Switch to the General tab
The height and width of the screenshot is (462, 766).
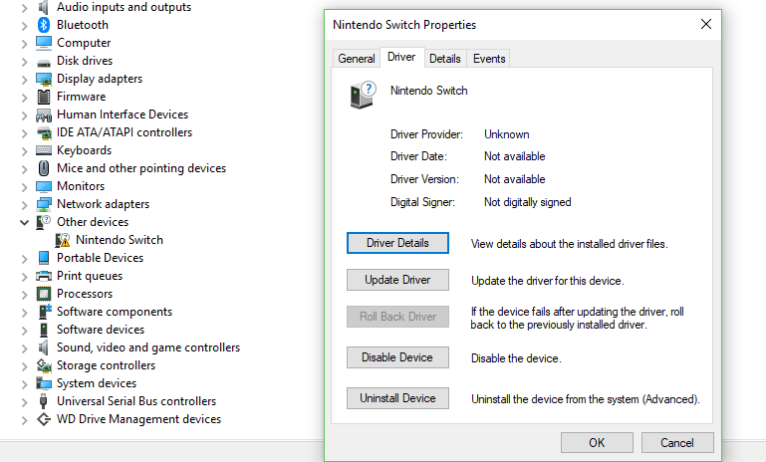(357, 59)
